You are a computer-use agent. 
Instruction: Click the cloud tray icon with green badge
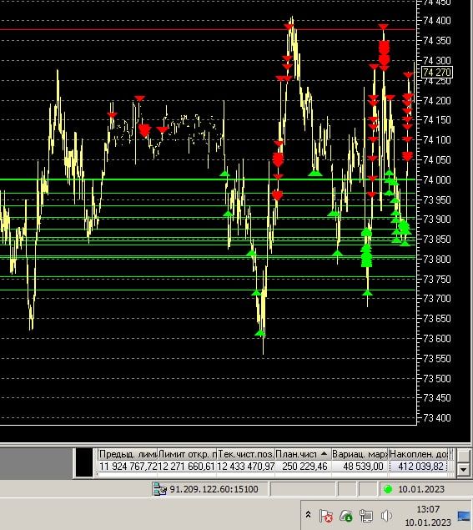coord(346,516)
